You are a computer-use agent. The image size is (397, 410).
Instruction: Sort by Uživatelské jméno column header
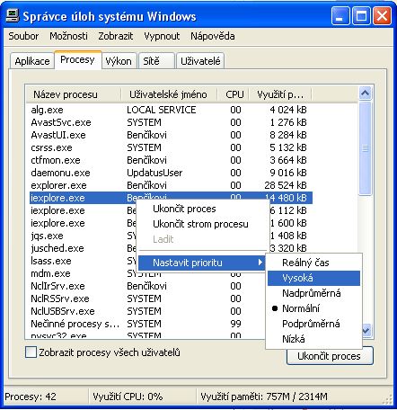pos(169,94)
